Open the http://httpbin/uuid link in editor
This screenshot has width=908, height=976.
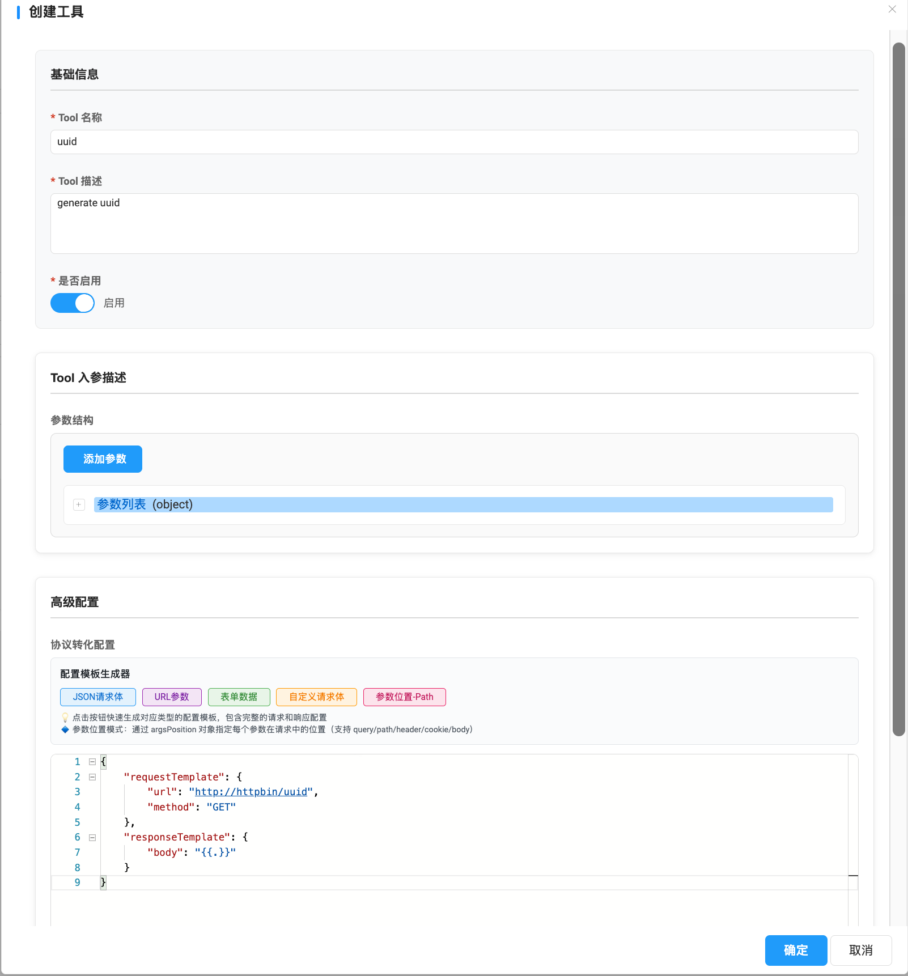pyautogui.click(x=251, y=792)
